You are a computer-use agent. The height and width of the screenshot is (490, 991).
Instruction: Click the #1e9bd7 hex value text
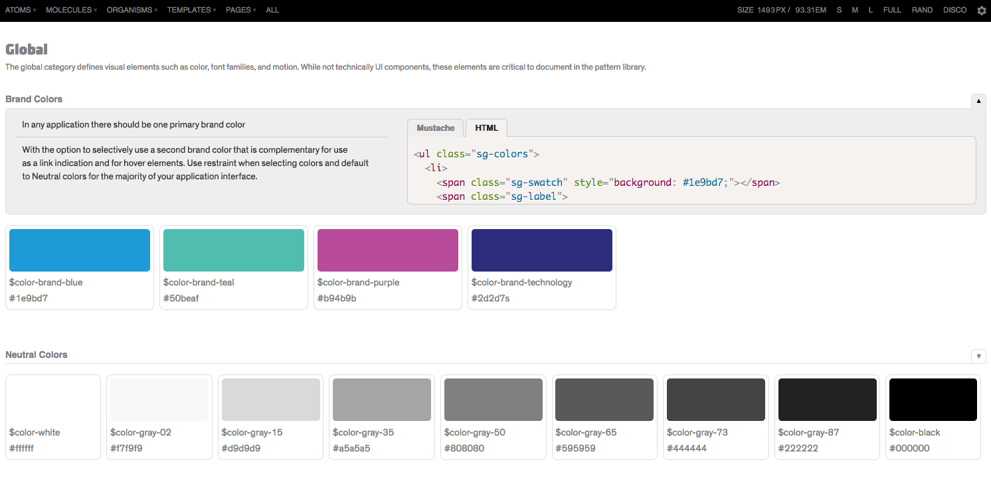(29, 298)
